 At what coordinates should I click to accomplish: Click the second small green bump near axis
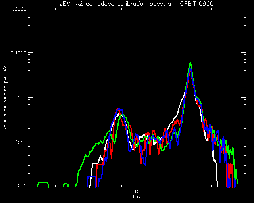65,185
